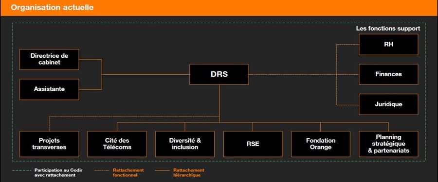The image size is (438, 182).
Task: Select the Rattachement fonctionnel legend label
Action: tap(128, 172)
